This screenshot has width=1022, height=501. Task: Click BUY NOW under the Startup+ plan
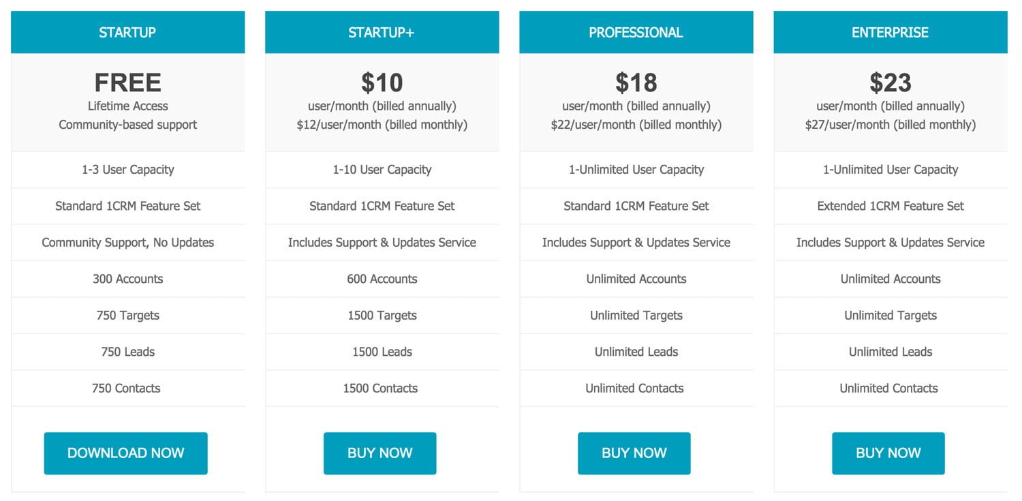pyautogui.click(x=380, y=453)
